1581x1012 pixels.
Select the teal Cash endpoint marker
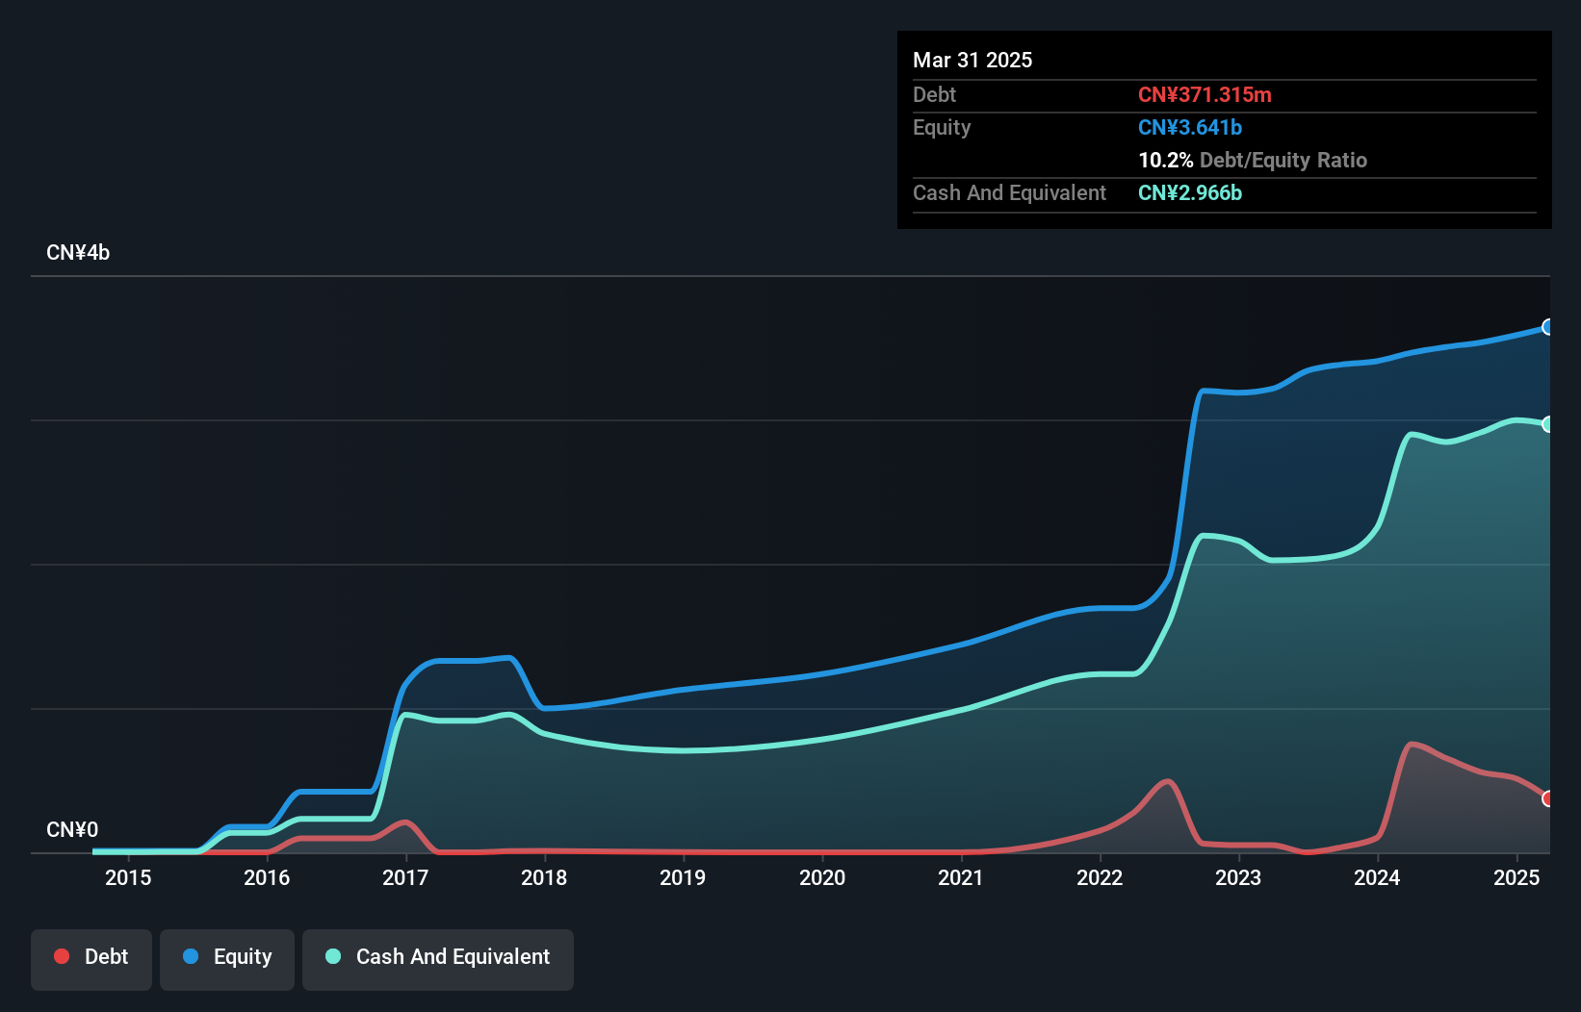pyautogui.click(x=1548, y=424)
